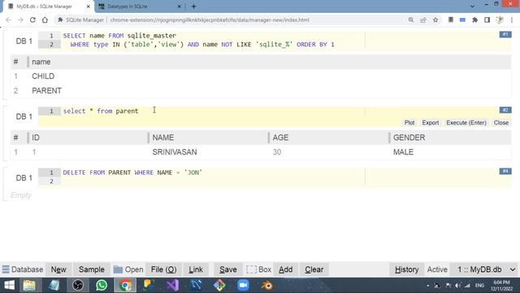The height and width of the screenshot is (293, 520).
Task: Close the Datatypes in SQLite tab
Action: 179,7
